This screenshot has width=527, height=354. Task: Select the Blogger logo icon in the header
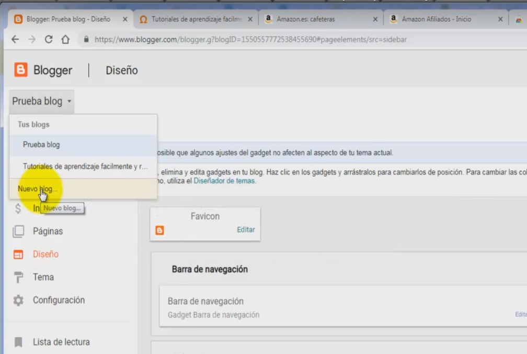(21, 70)
